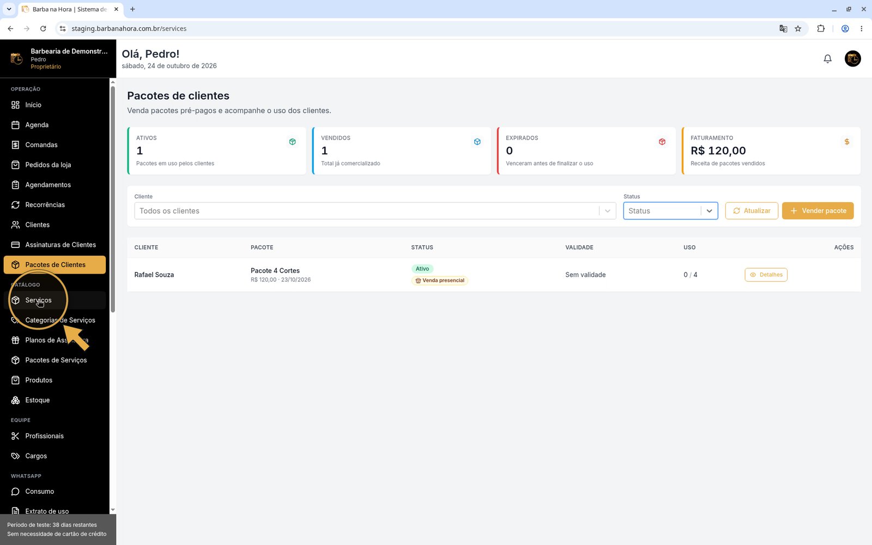Image resolution: width=872 pixels, height=545 pixels.
Task: Click the Vender pacote button
Action: pyautogui.click(x=818, y=211)
